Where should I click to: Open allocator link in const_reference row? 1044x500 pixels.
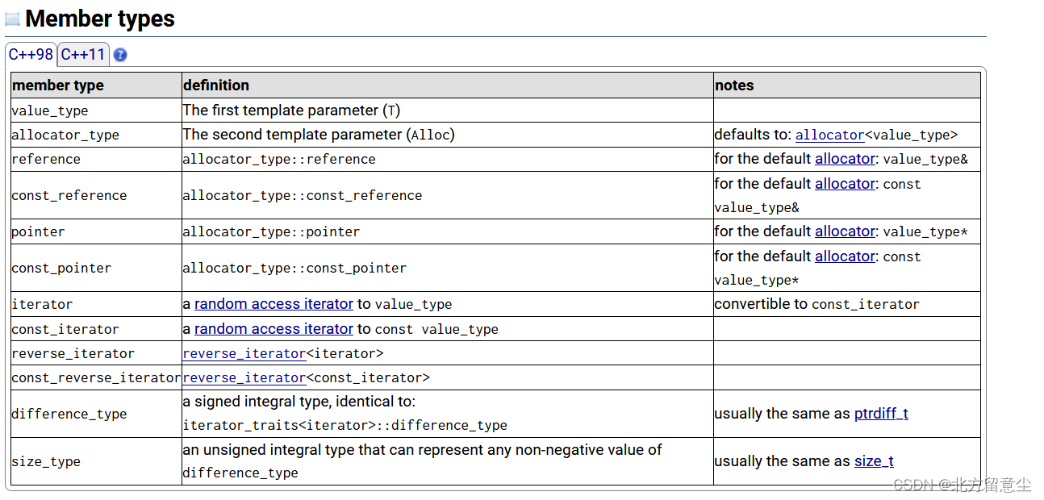coord(845,184)
